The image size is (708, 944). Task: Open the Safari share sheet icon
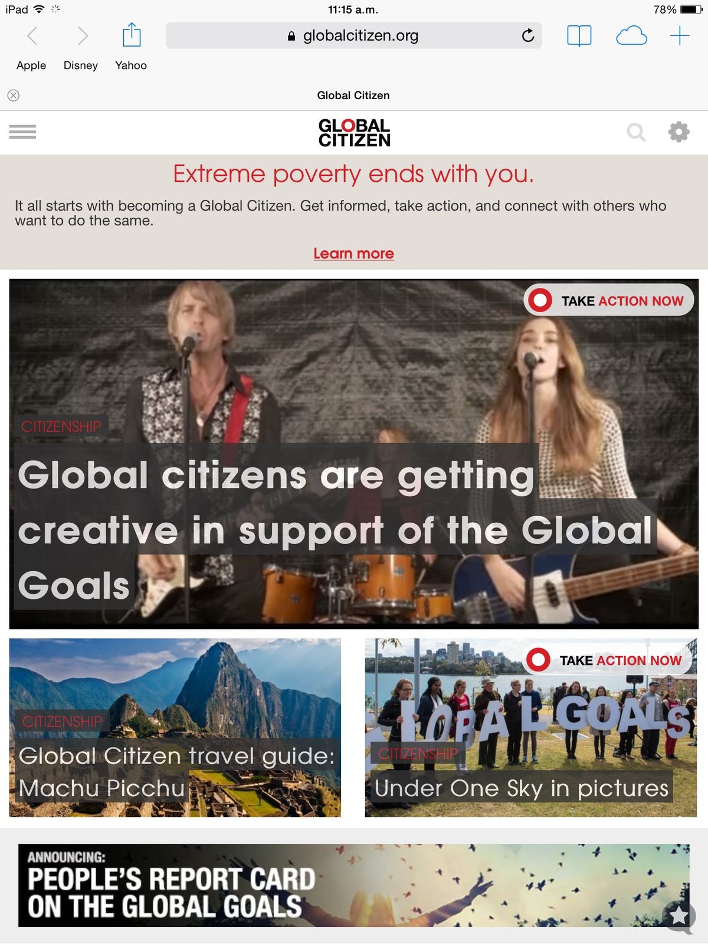[132, 35]
